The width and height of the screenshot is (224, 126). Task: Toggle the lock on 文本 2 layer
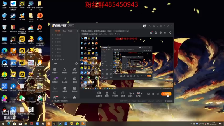[55, 59]
